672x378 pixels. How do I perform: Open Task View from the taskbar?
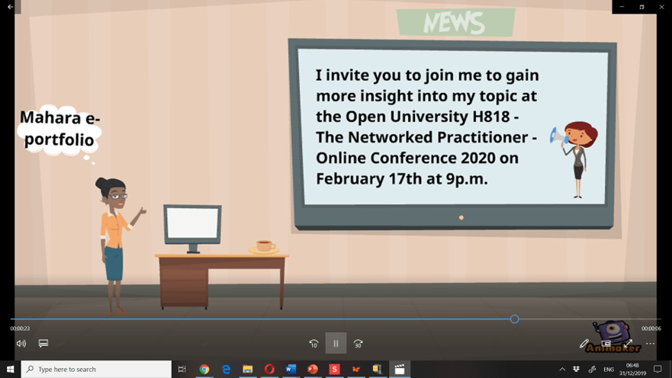click(x=182, y=369)
